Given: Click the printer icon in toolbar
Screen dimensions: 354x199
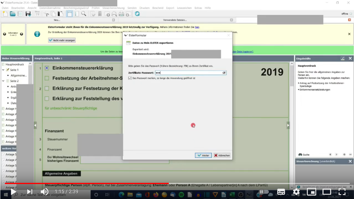Looking at the screenshot, I should pos(121,14).
